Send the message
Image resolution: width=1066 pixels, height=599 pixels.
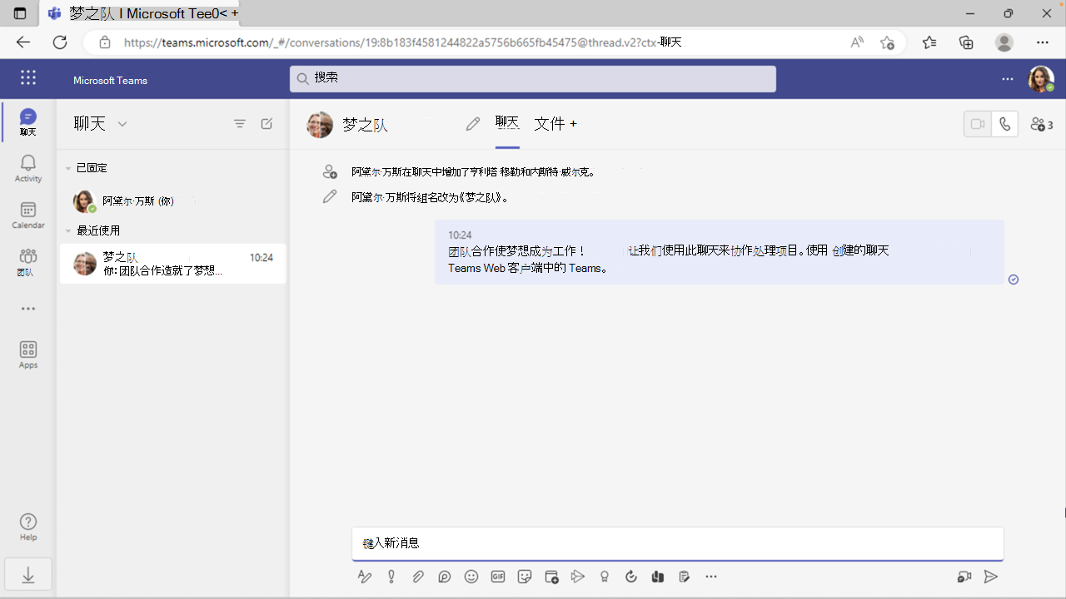[x=991, y=577]
